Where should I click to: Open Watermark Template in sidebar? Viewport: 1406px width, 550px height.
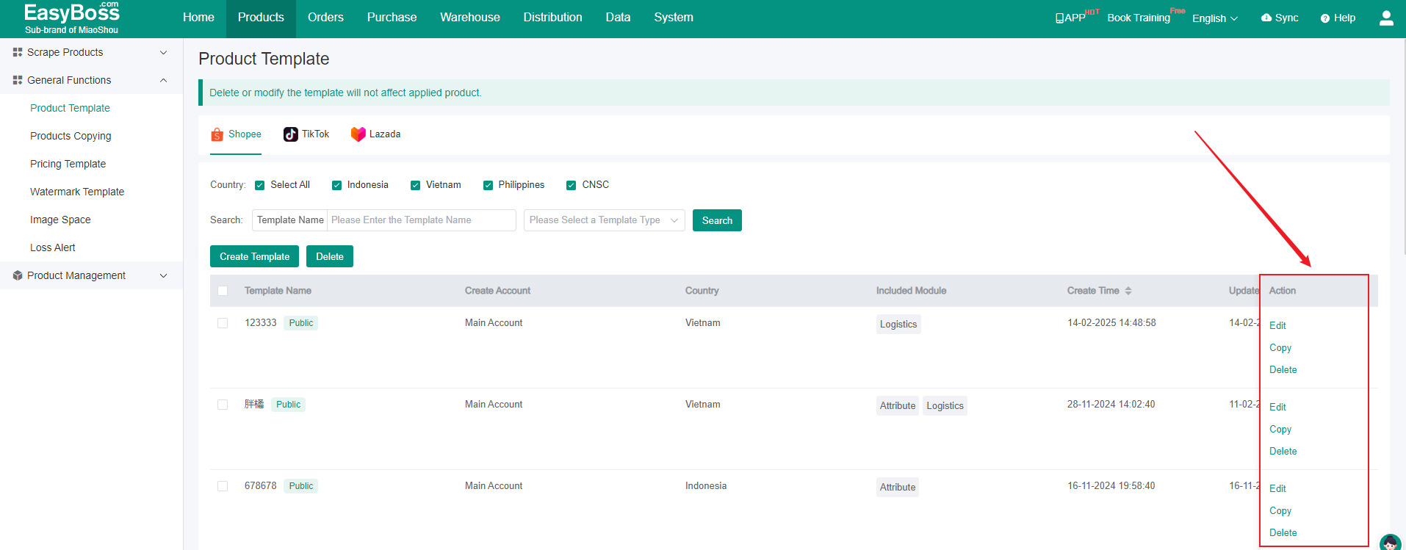(x=77, y=192)
